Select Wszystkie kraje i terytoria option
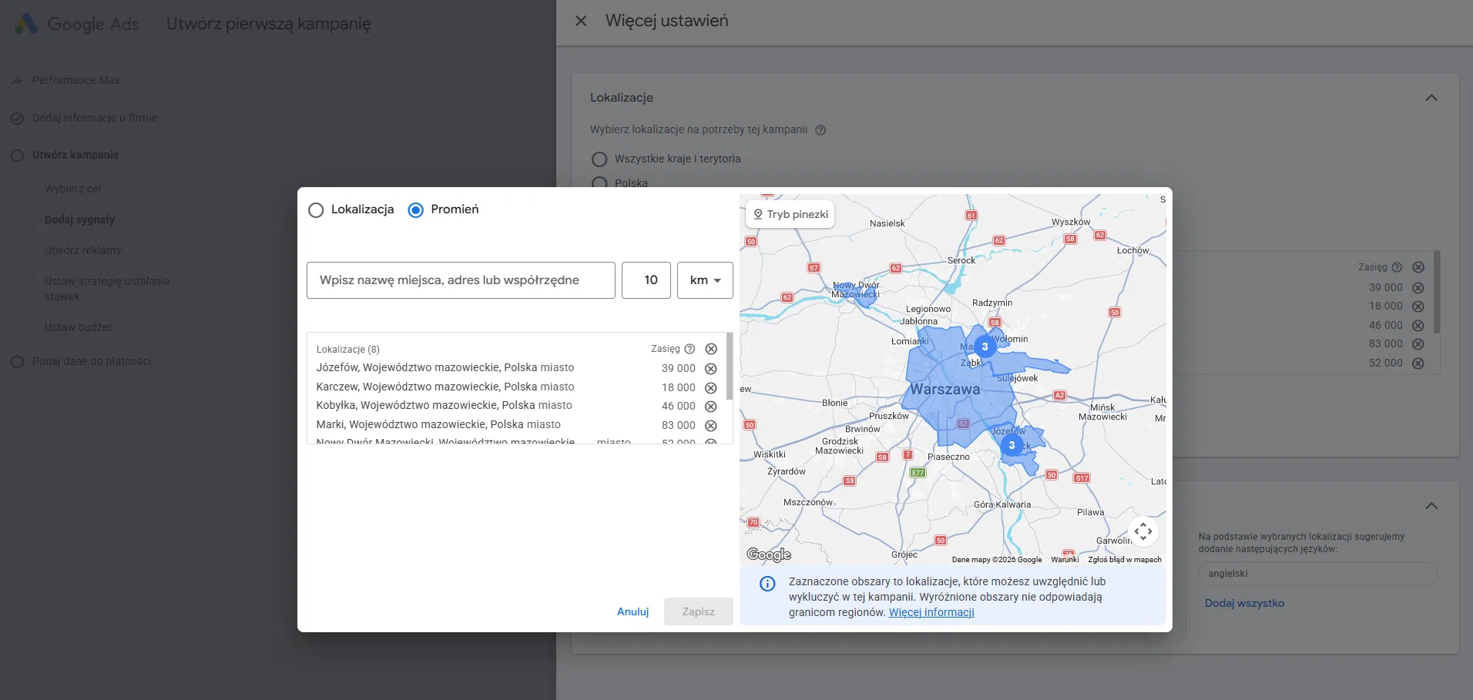This screenshot has width=1473, height=700. [x=599, y=159]
